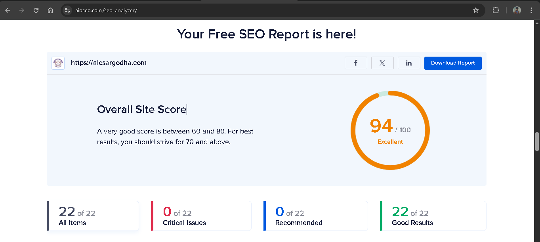Image resolution: width=540 pixels, height=242 pixels.
Task: Go back to the previous page
Action: click(x=8, y=10)
